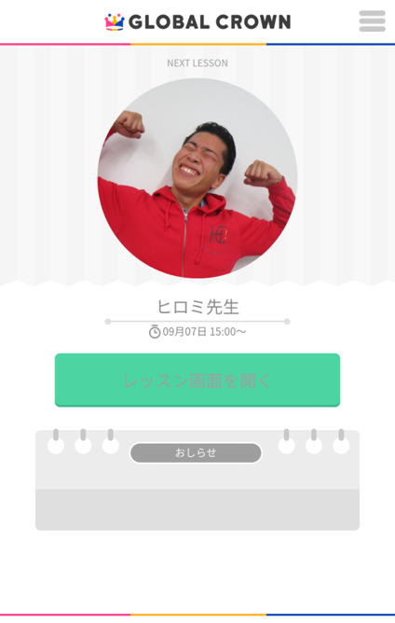Open the hamburger menu icon

pos(372,21)
